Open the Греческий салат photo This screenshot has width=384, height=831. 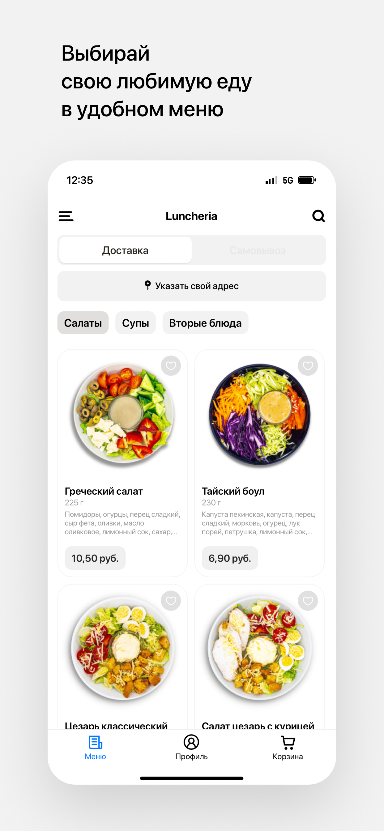(x=123, y=414)
